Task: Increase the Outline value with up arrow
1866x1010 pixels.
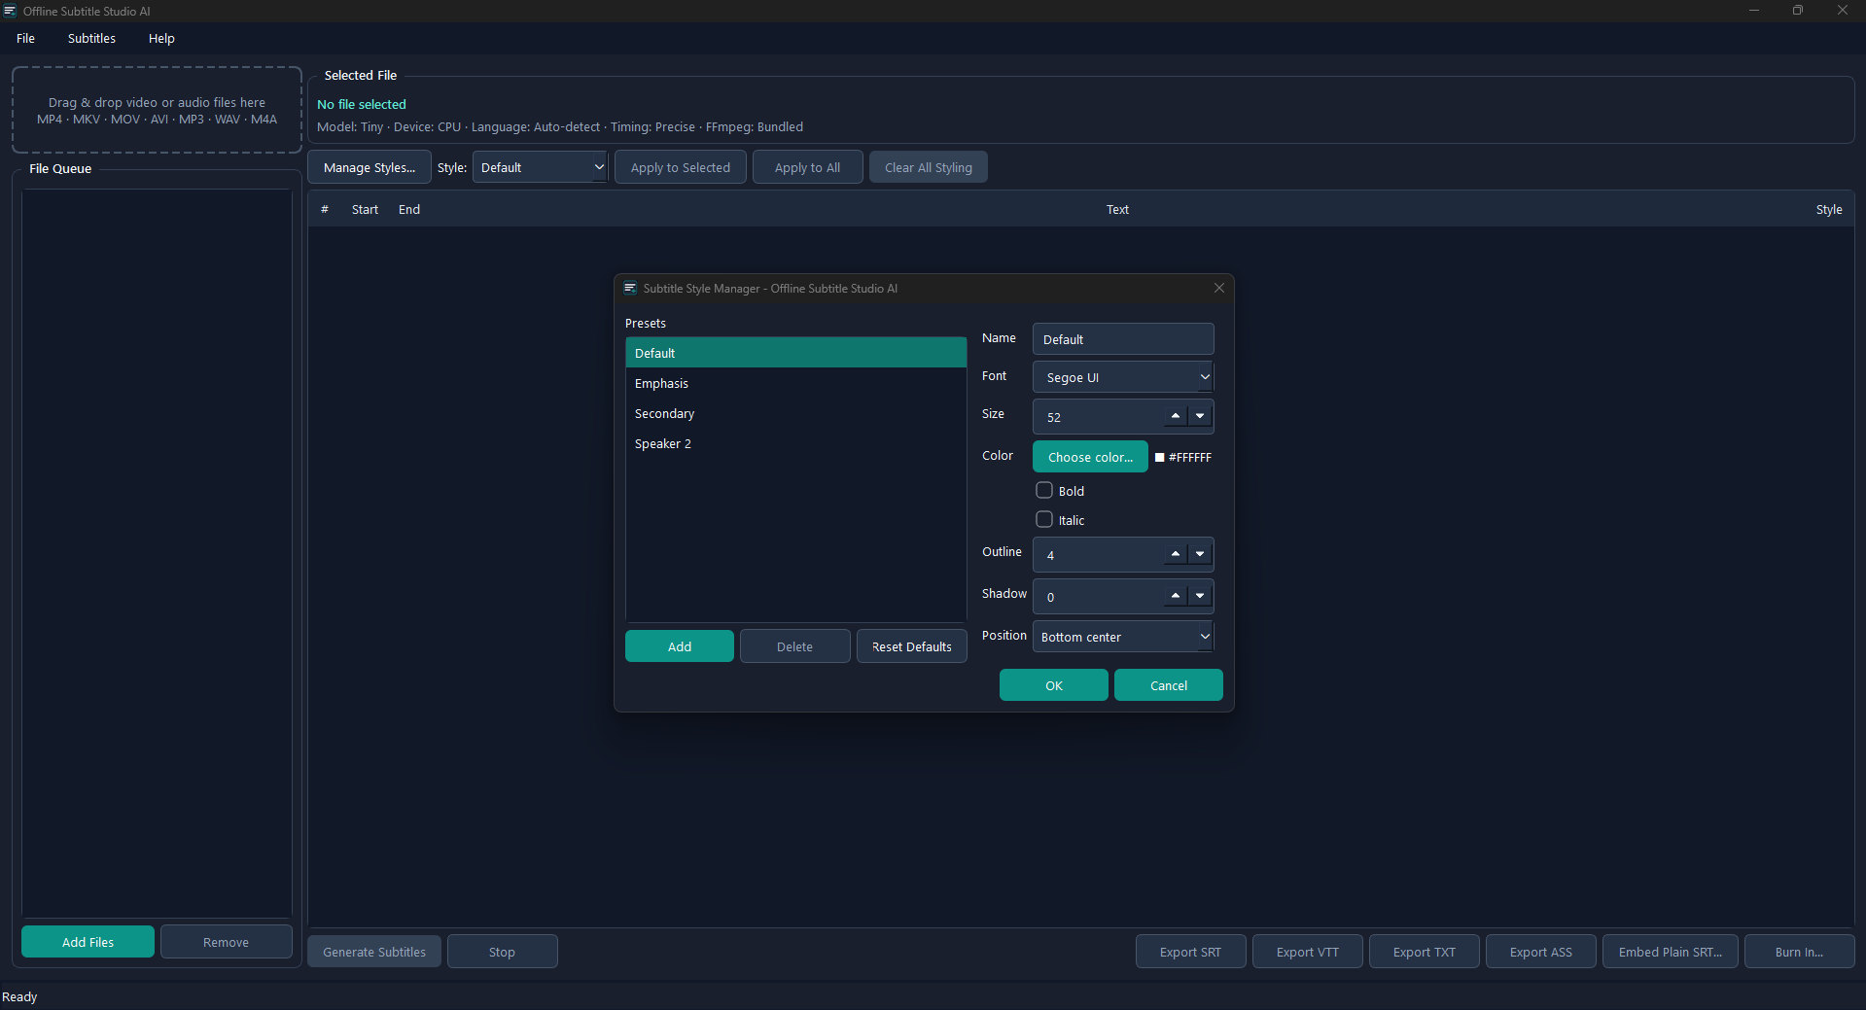Action: (1176, 554)
